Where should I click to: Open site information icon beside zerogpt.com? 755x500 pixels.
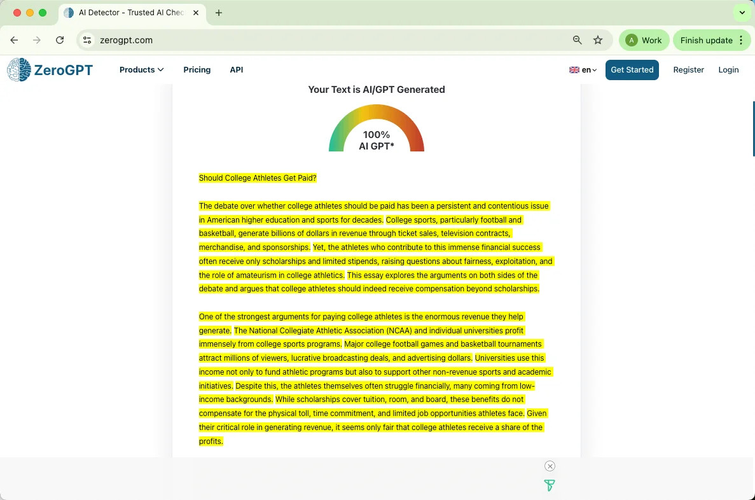pyautogui.click(x=87, y=40)
